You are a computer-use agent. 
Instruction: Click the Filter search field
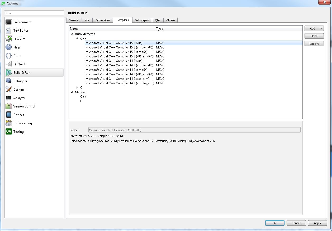click(x=34, y=13)
